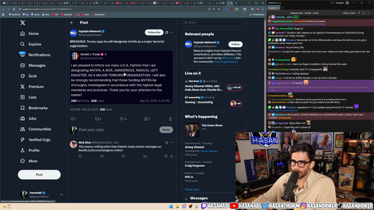
Task: Click the repost icon under the post
Action: point(97,118)
